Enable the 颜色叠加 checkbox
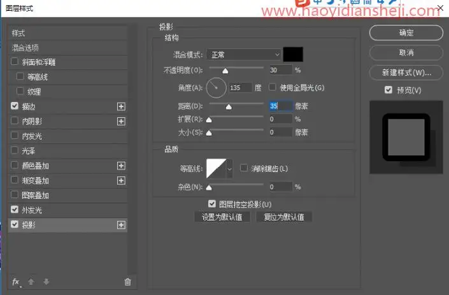Viewport: 449px width, 295px height. tap(14, 165)
